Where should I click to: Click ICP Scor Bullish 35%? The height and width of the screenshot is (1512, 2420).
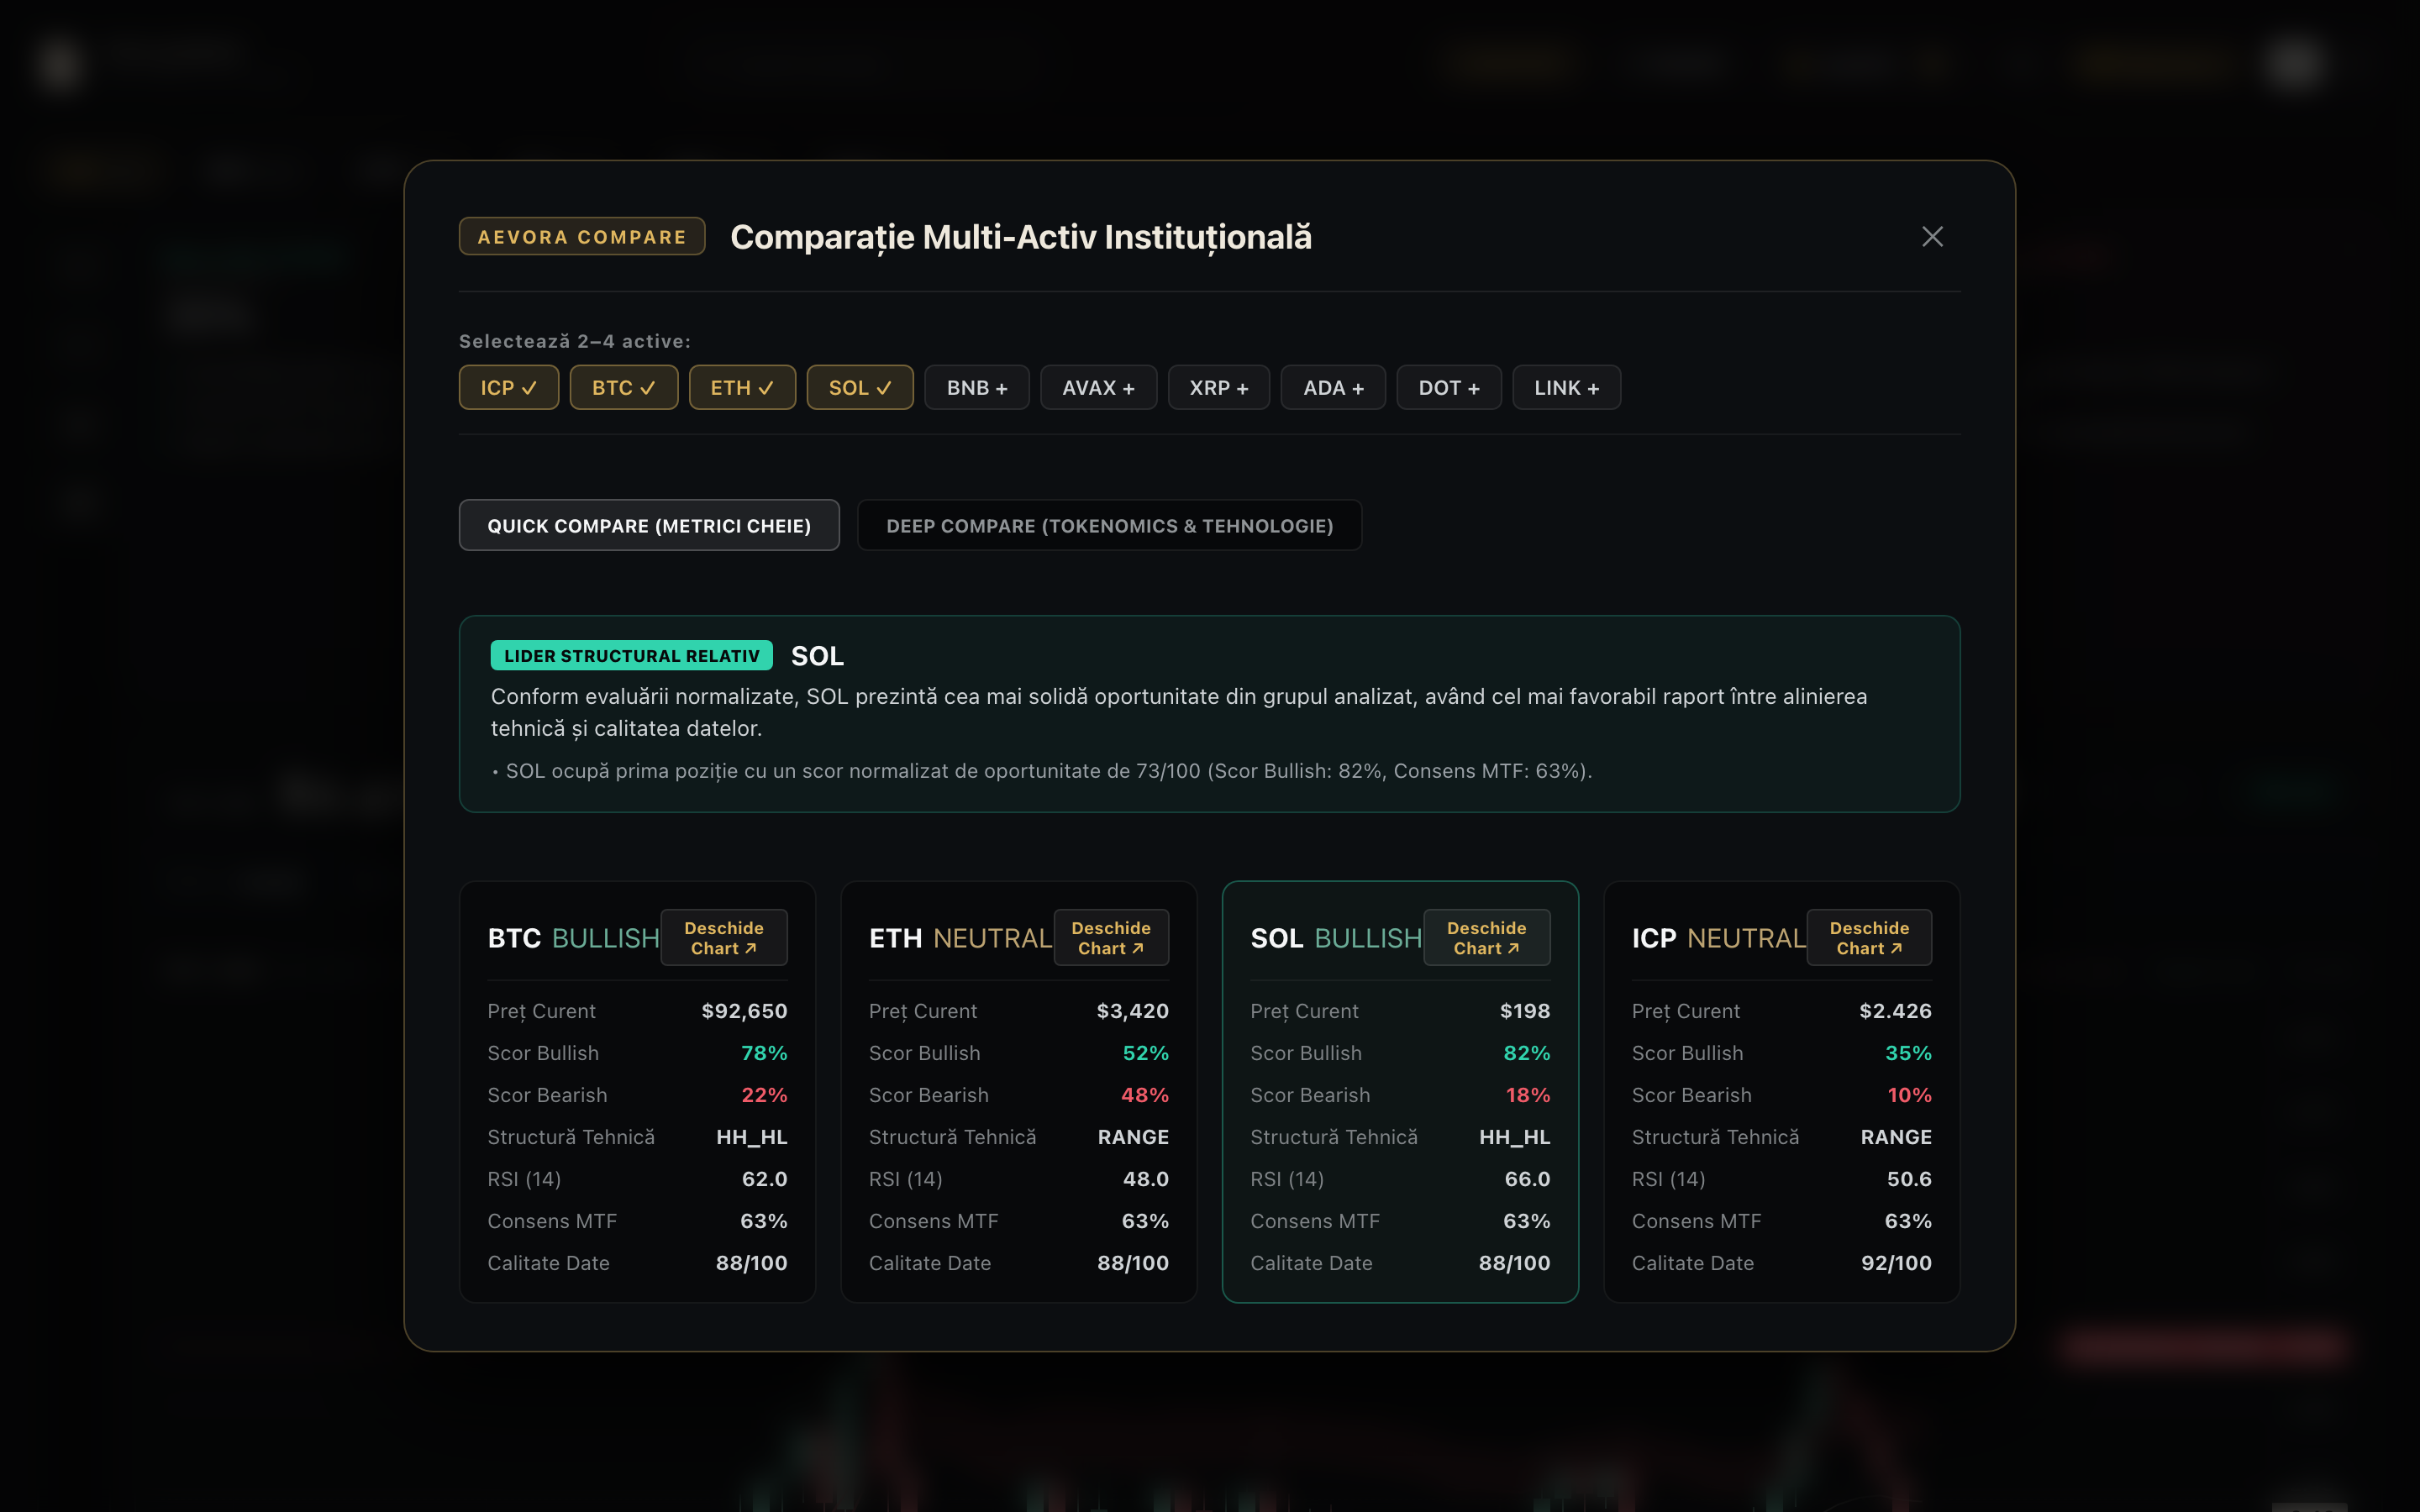(x=1908, y=1053)
